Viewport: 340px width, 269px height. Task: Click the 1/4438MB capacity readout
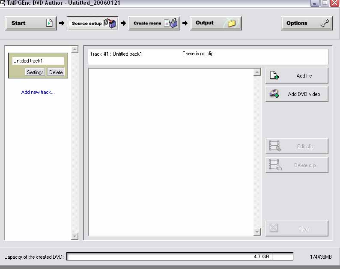pos(321,257)
